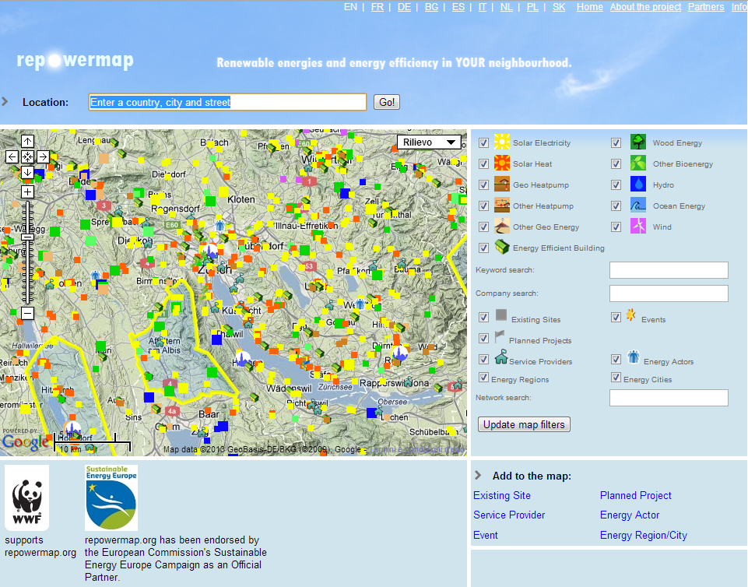Viewport: 748px width, 587px height.
Task: Expand the Add to the map arrow
Action: point(478,475)
